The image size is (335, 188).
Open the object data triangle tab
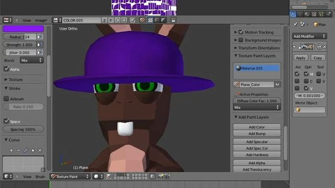tap(300, 14)
